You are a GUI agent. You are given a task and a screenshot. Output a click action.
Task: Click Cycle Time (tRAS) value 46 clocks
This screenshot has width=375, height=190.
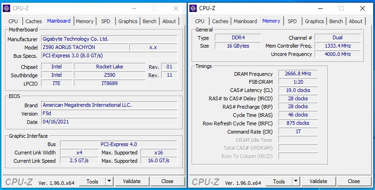coord(298,115)
